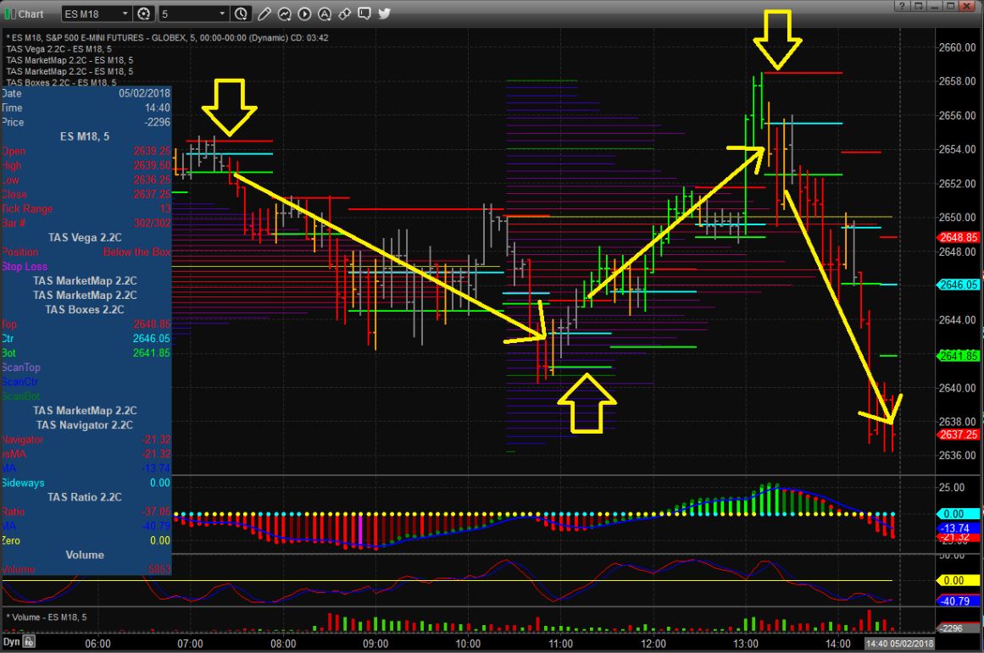984x653 pixels.
Task: Share chart via Twitter bird icon
Action: [385, 14]
